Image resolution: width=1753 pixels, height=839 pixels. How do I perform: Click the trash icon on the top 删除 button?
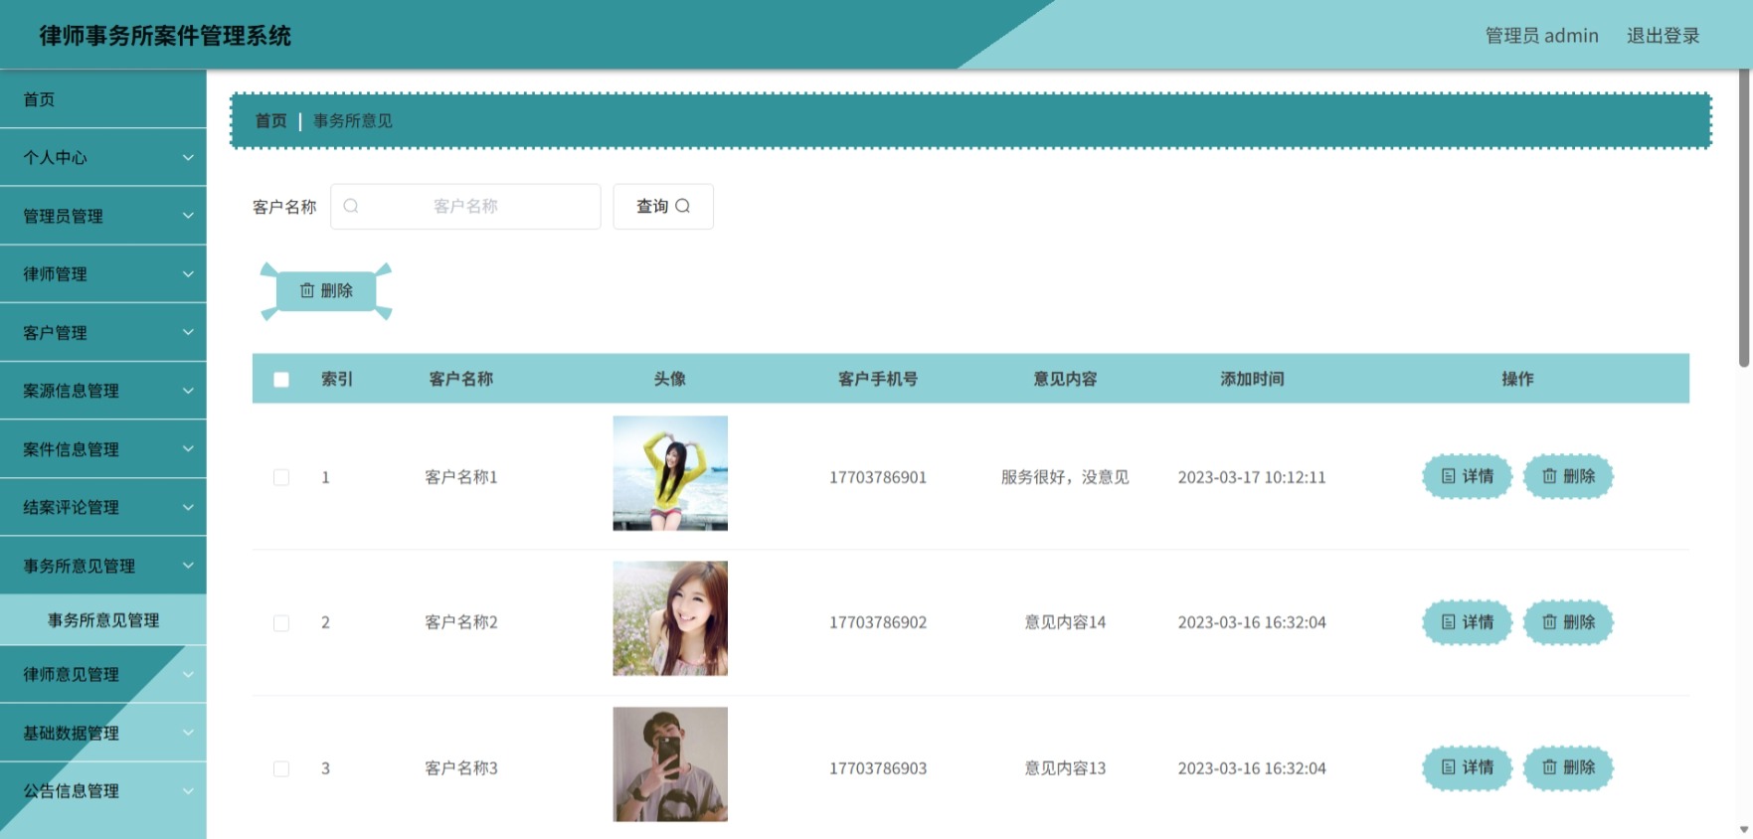(307, 290)
